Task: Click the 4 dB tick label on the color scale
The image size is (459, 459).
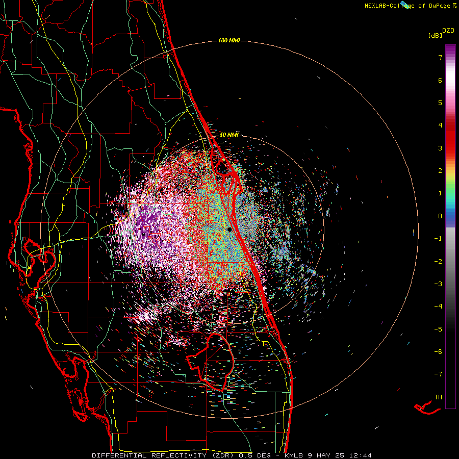Action: point(440,125)
